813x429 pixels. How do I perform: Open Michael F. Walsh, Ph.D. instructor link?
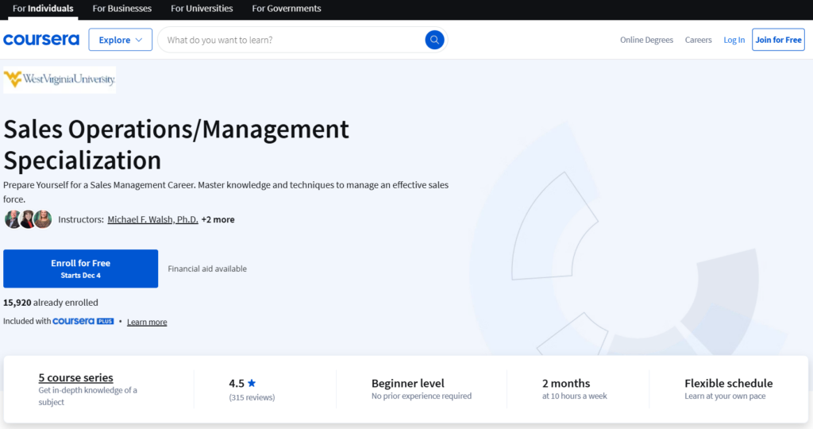click(x=152, y=219)
